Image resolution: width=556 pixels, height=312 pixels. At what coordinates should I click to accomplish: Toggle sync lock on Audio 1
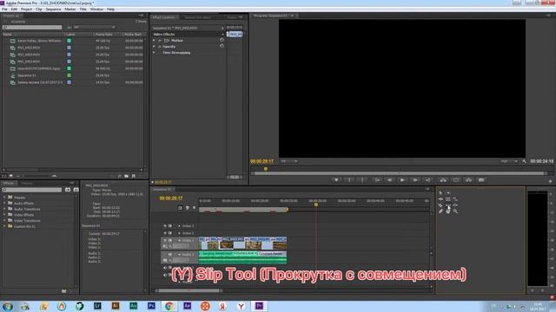click(x=170, y=254)
